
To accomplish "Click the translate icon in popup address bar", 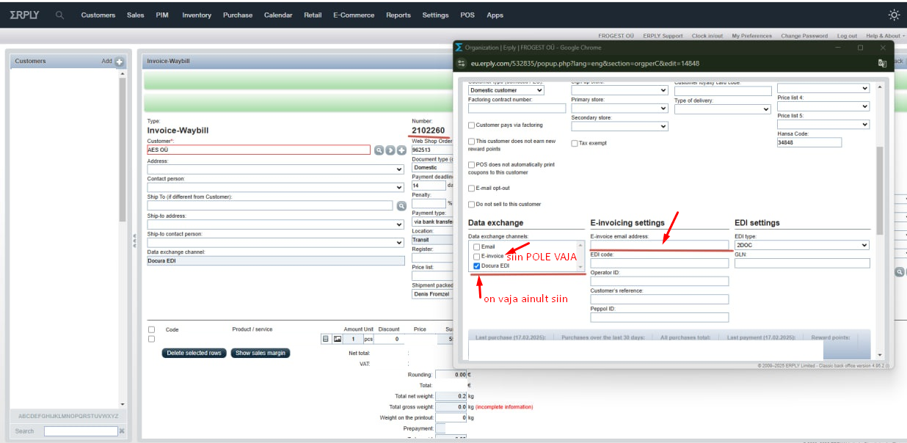I will tap(882, 64).
